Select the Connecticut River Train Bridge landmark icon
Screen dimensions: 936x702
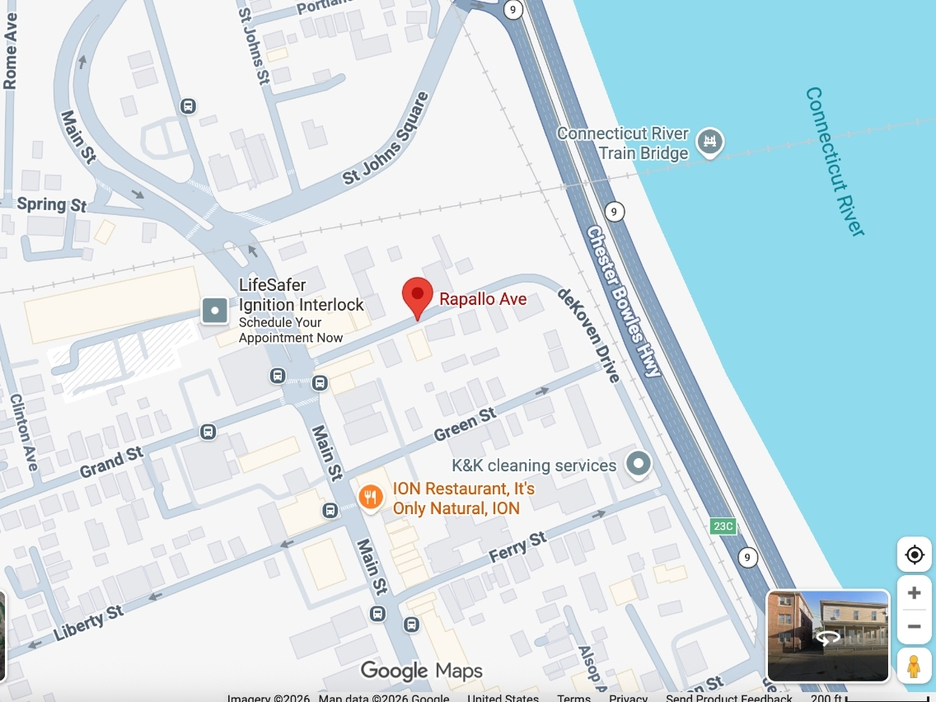tap(709, 142)
